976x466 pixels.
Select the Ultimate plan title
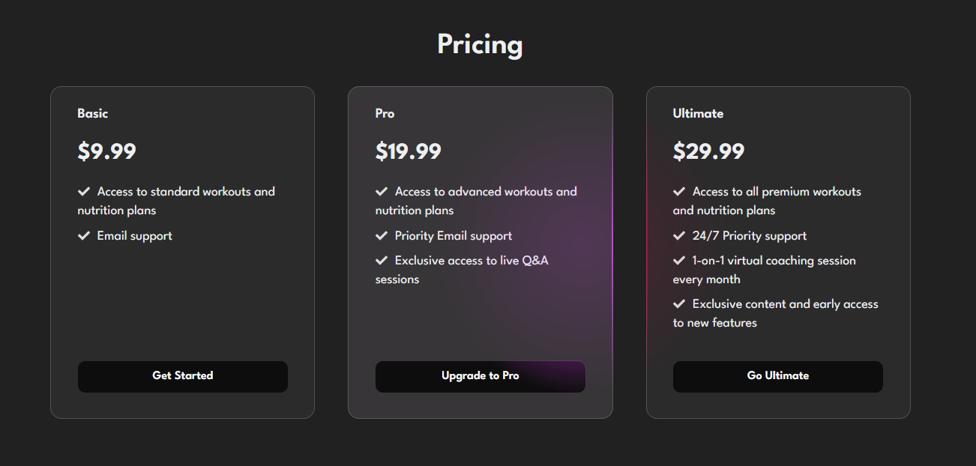[698, 114]
